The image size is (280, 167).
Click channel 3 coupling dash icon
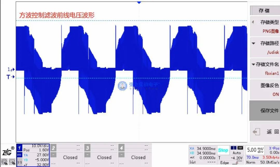[x=87, y=155]
